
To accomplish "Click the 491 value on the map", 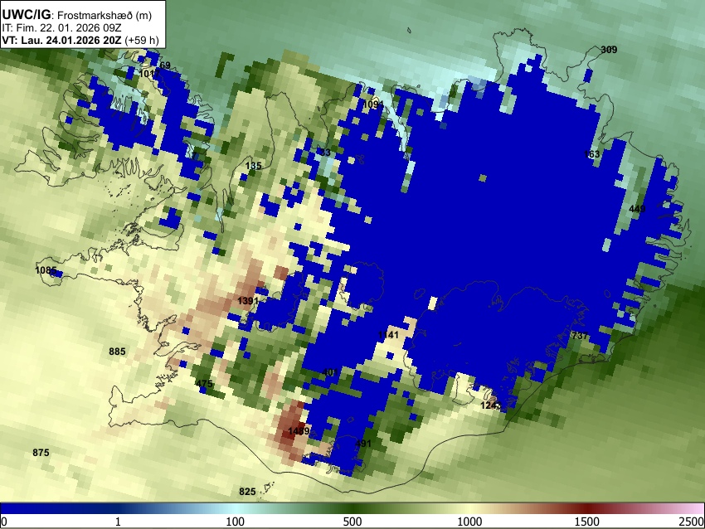I will (363, 444).
